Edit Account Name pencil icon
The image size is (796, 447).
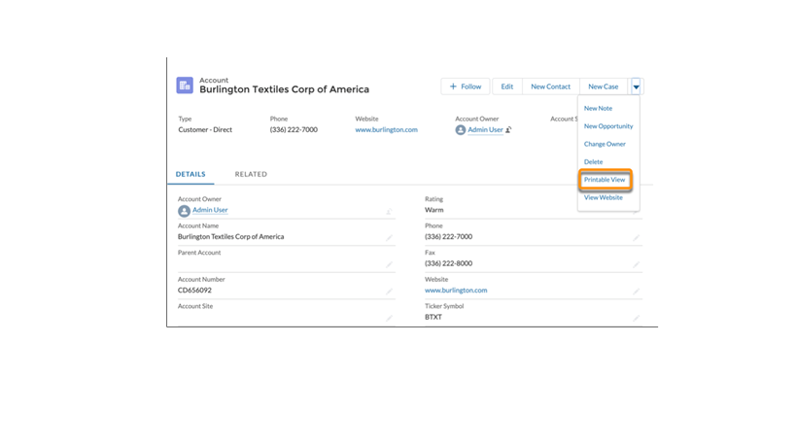click(x=390, y=238)
